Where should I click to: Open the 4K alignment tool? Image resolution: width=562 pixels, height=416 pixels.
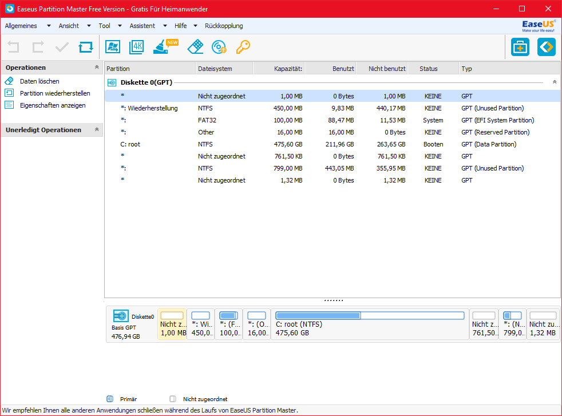tap(137, 47)
